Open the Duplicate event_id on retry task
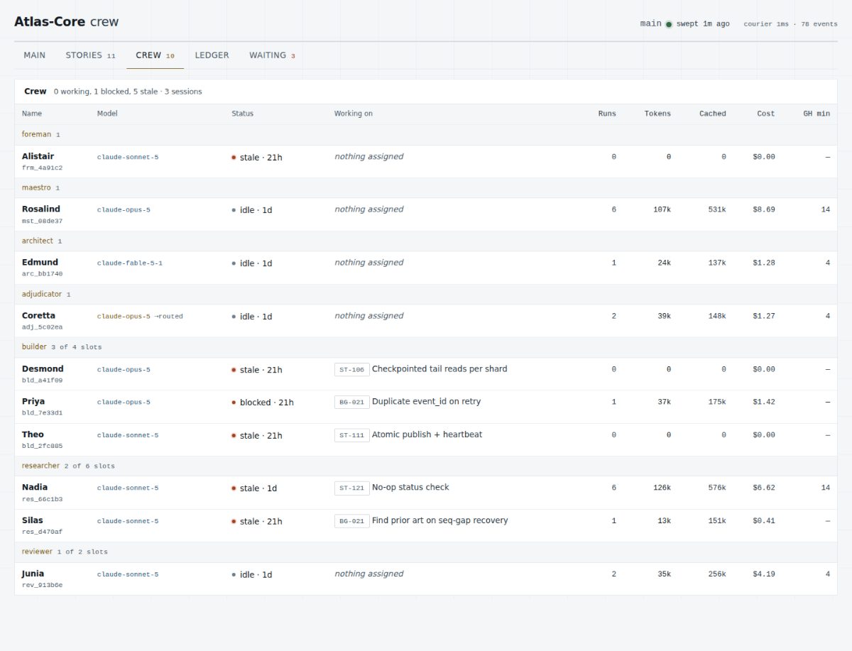852x651 pixels. pos(426,401)
